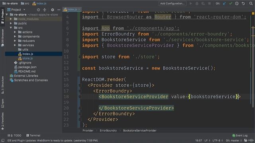Open Search Everywhere magnifier icon
The width and height of the screenshot is (255, 143).
[251, 4]
